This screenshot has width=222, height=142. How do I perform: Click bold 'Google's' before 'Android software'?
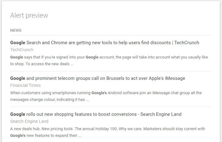pos(99,93)
